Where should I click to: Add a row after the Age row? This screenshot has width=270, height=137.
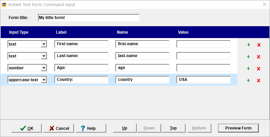point(248,69)
